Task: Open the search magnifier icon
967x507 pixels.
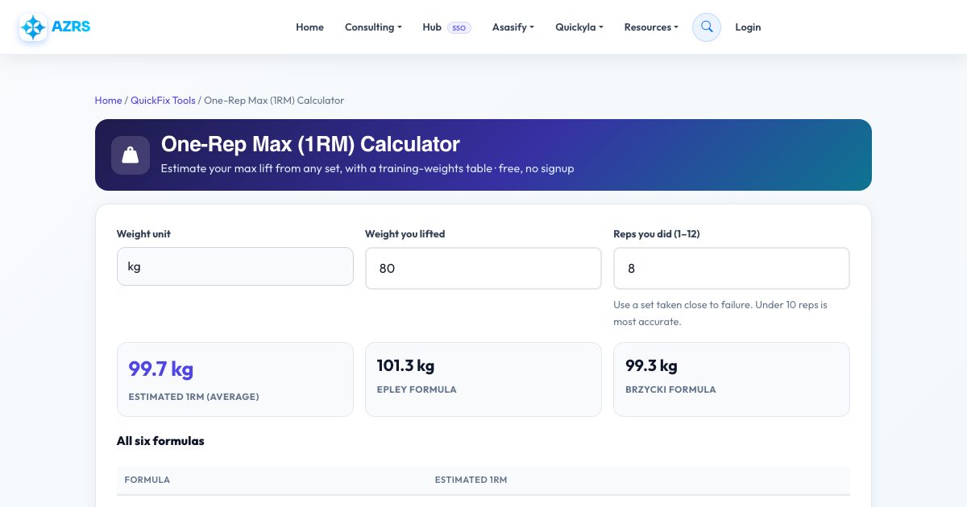Action: click(707, 27)
